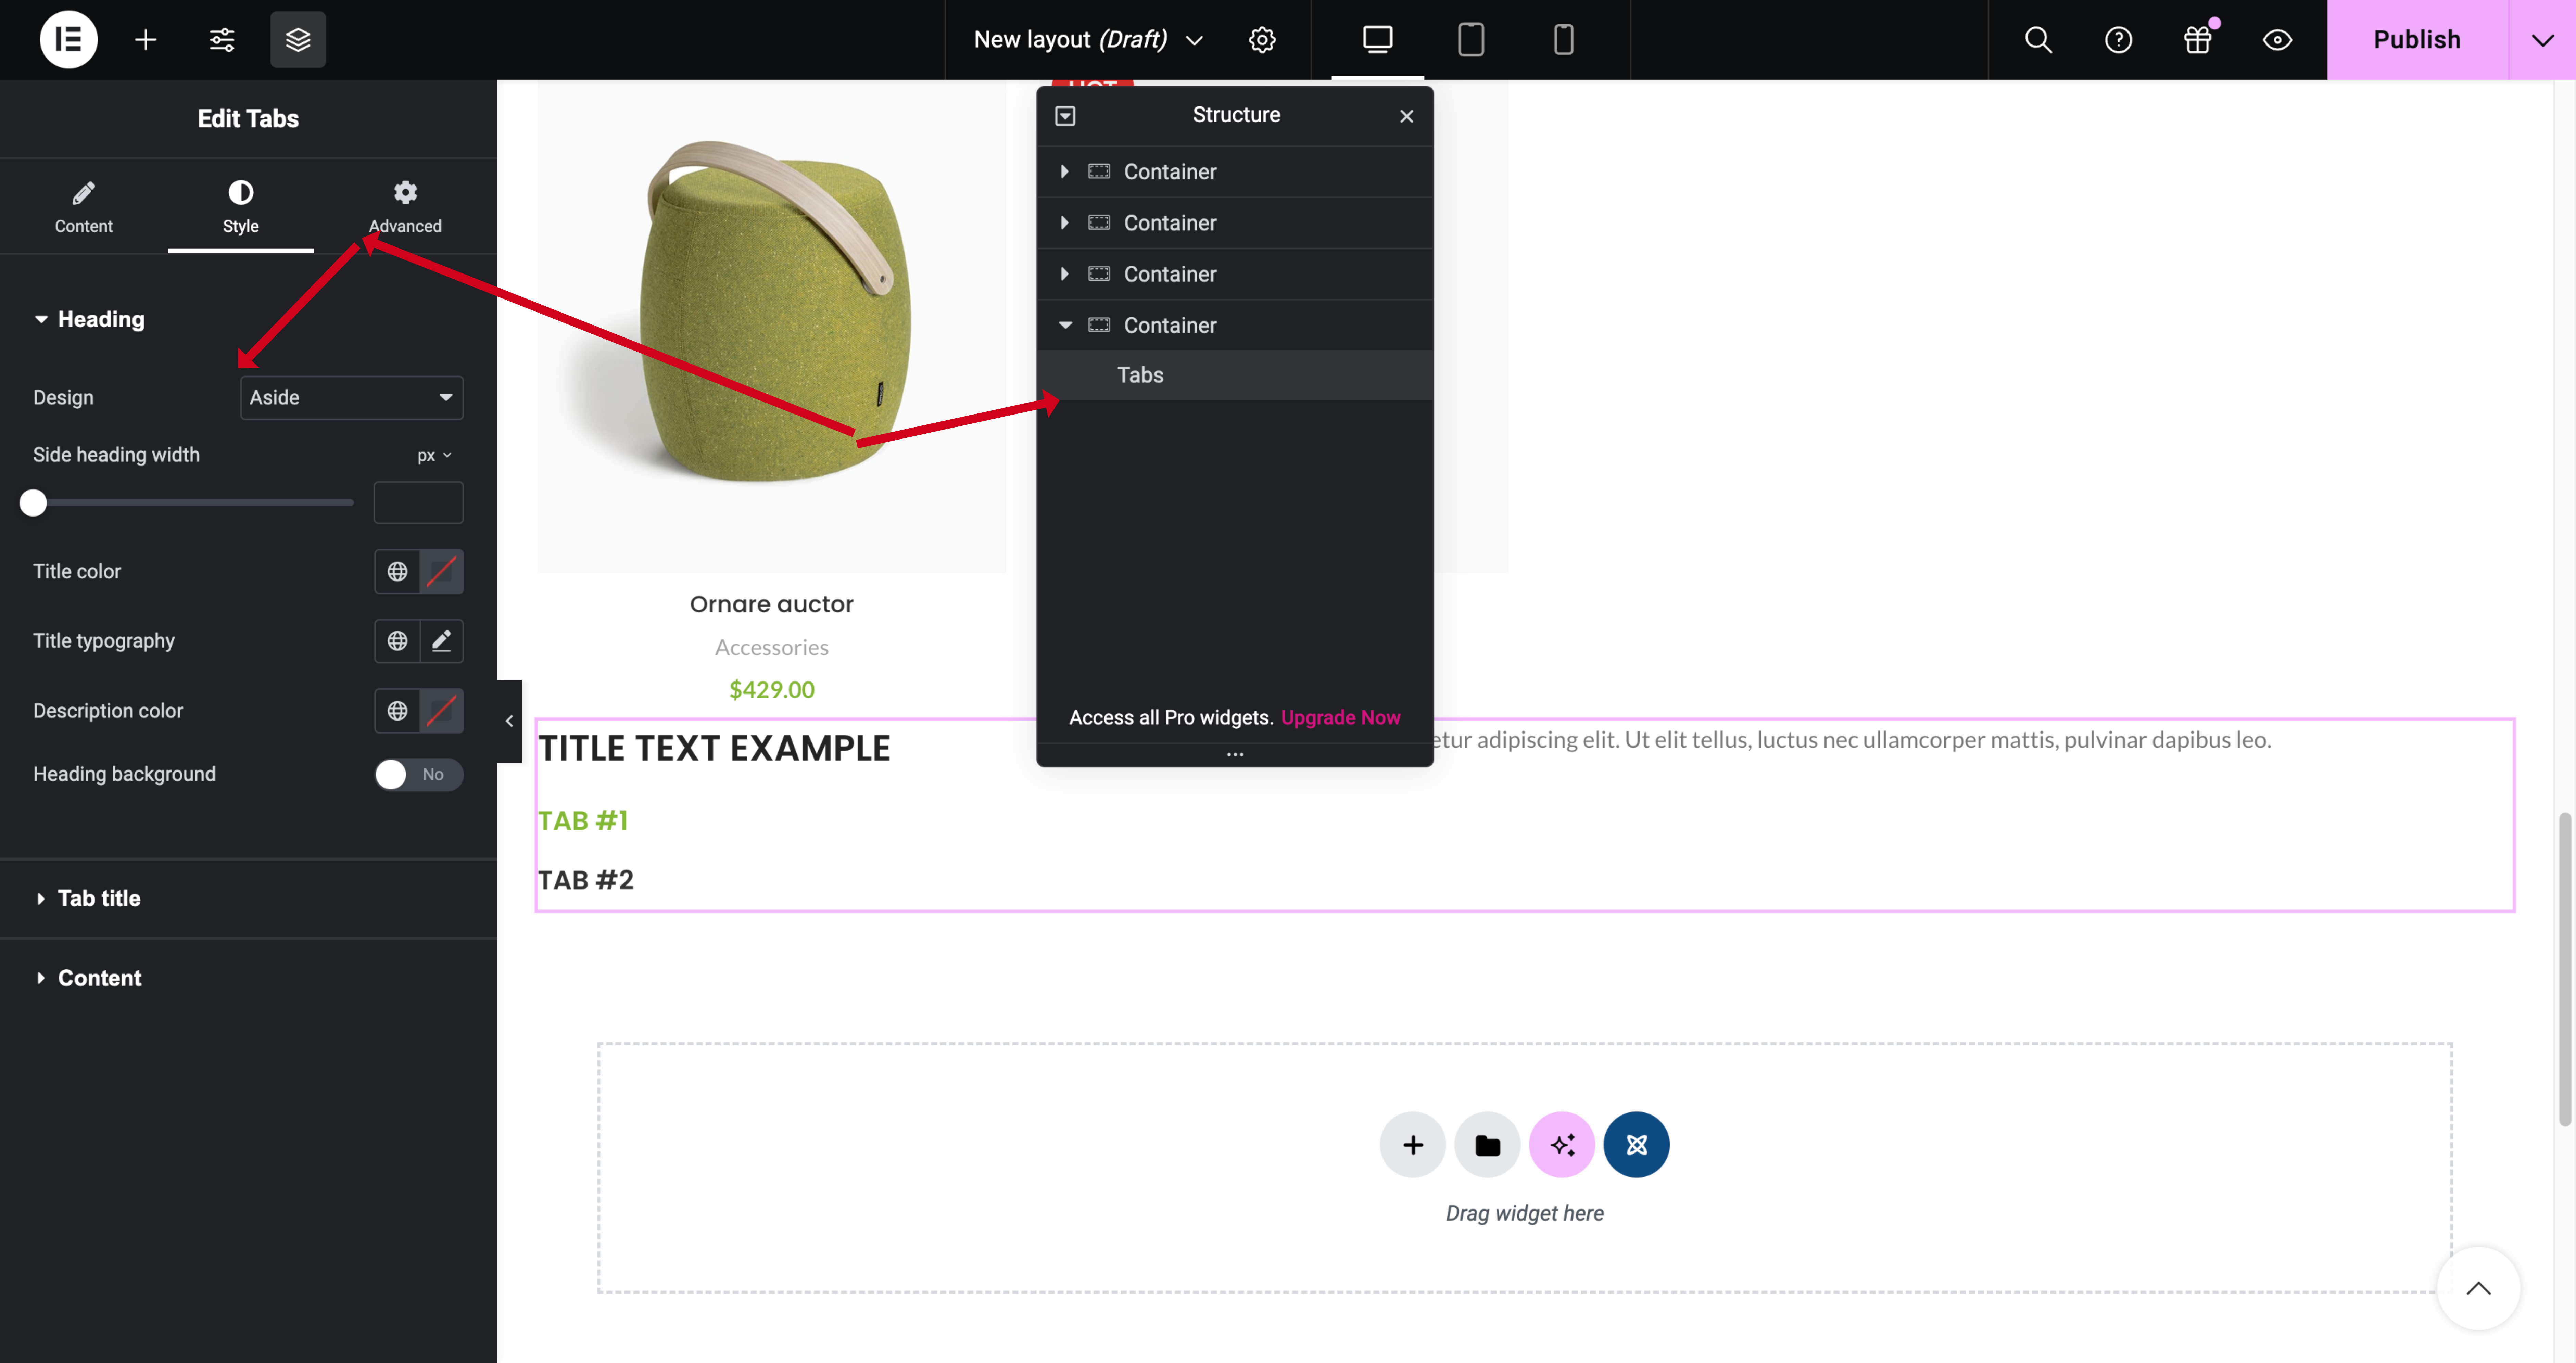Open the Finder search icon

pyautogui.click(x=2038, y=40)
